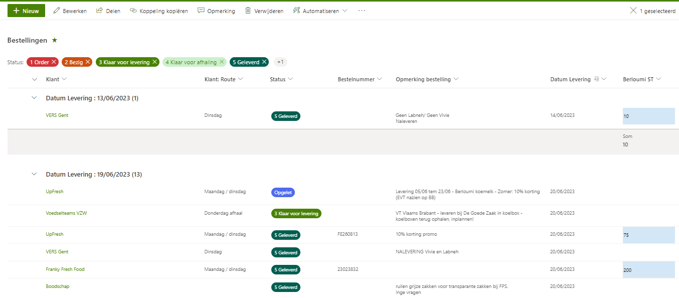
Task: Open the Boodschap link
Action: tap(58, 286)
